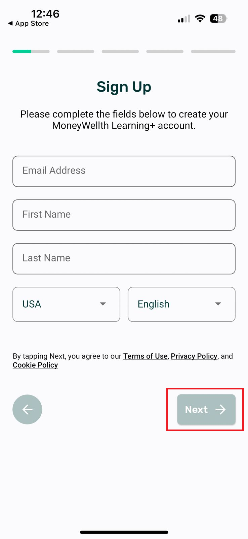This screenshot has width=248, height=539.
Task: Open the Cookie Policy link
Action: 35,365
